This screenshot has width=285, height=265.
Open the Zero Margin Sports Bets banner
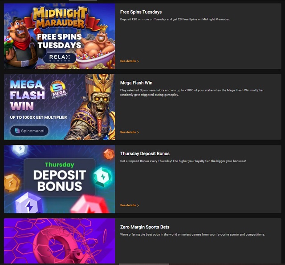59,241
